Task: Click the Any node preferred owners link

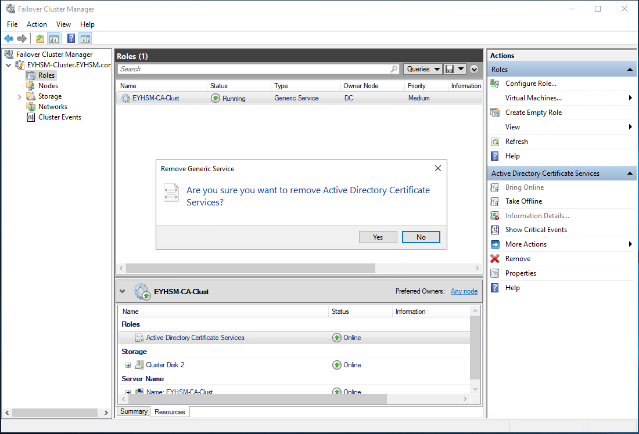Action: 464,291
